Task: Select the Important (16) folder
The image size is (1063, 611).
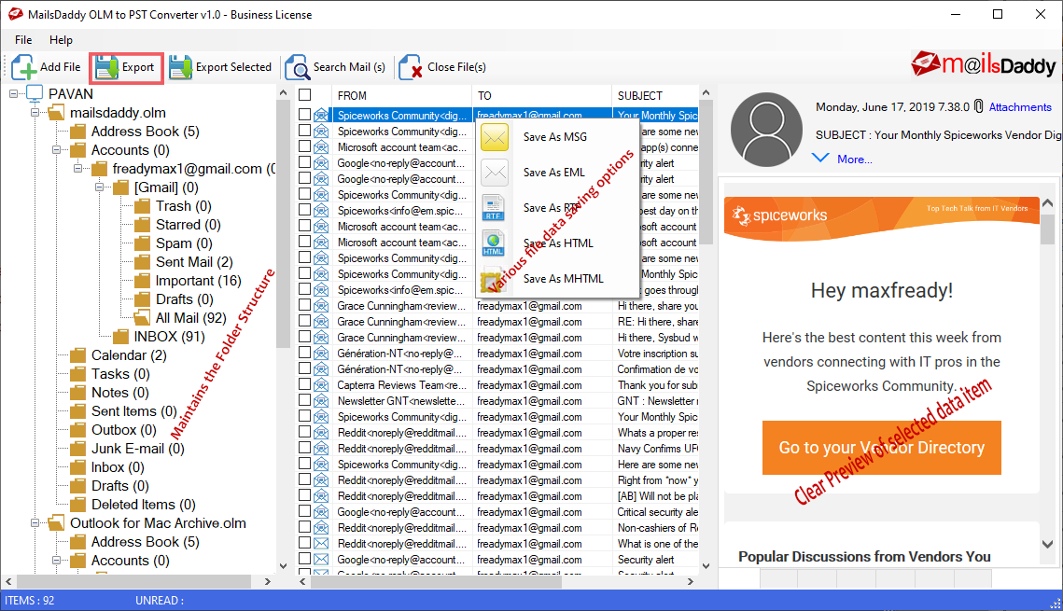Action: click(x=188, y=281)
